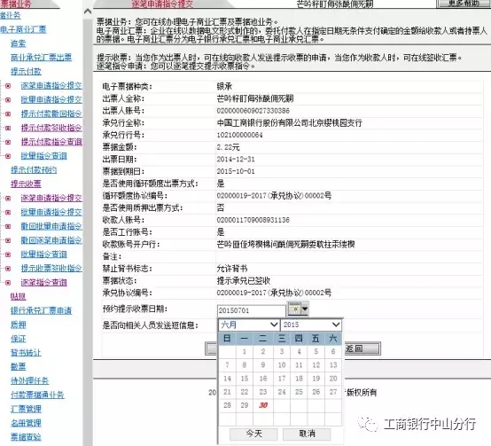Image resolution: width=491 pixels, height=446 pixels.
Task: Click the 取消 button in calendar
Action: [307, 434]
